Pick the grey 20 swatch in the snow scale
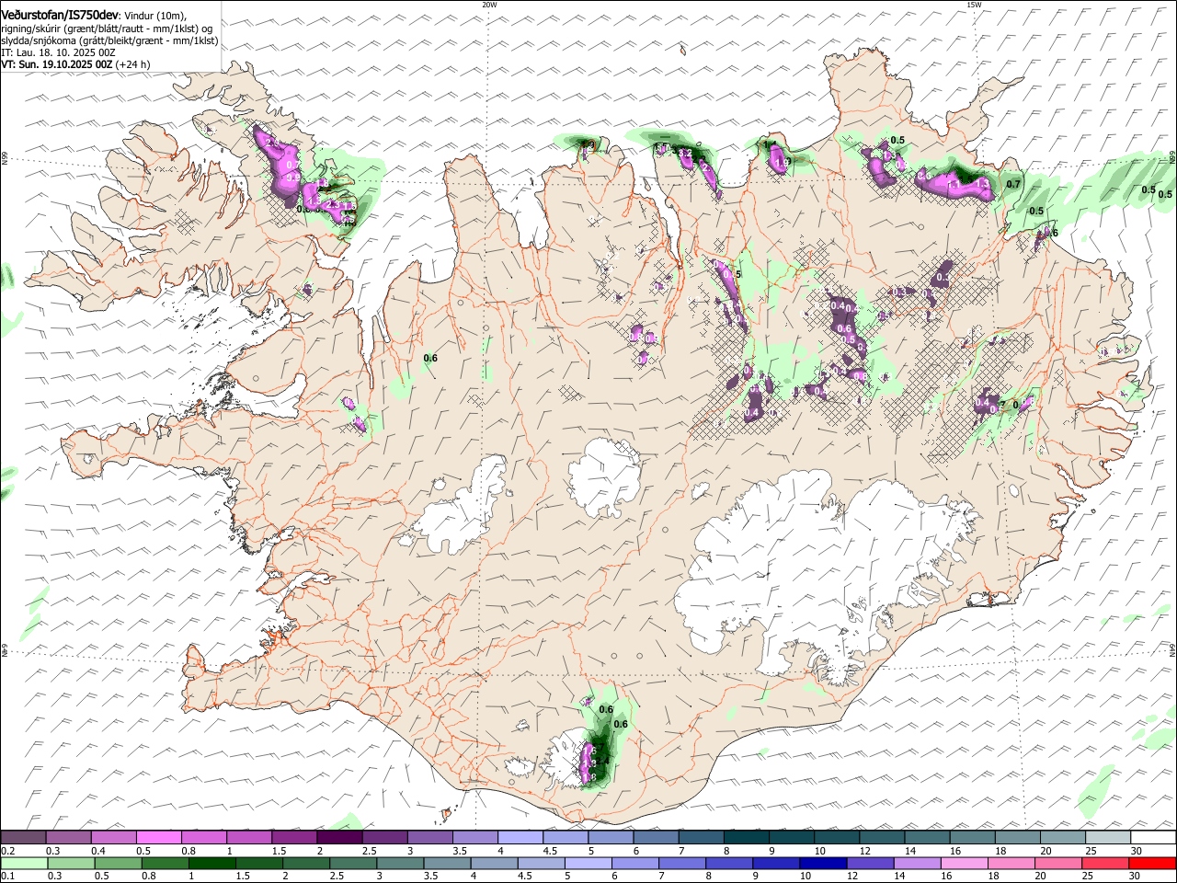 point(1062,838)
